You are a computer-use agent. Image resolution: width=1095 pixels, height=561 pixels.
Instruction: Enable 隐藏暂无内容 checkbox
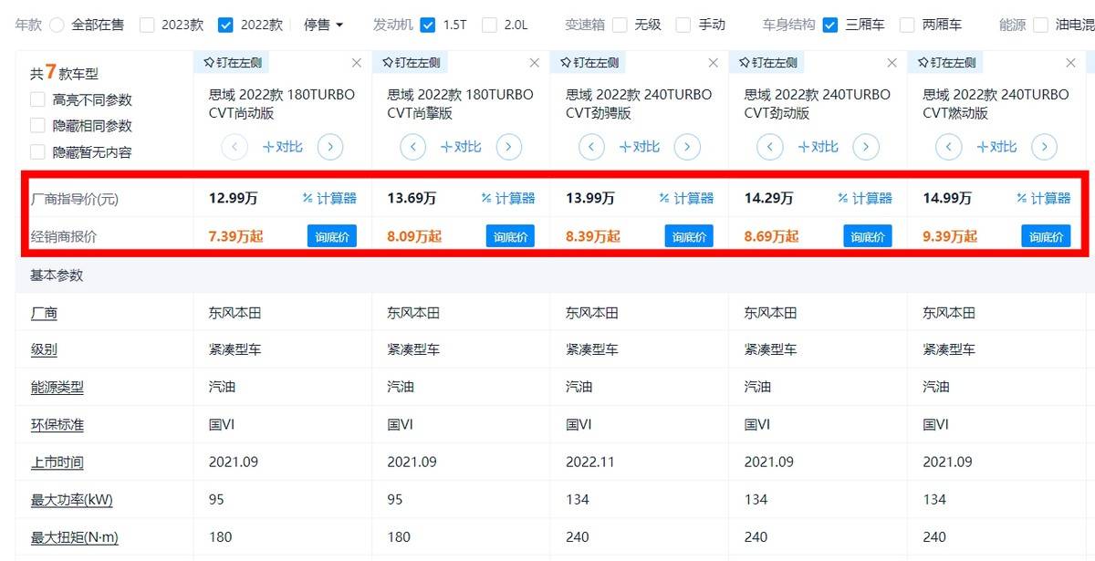[x=37, y=152]
